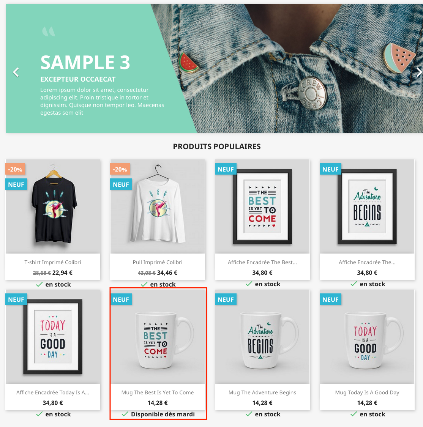Click the SAMPLE 3 slider banner heading
This screenshot has width=423, height=427.
pyautogui.click(x=85, y=62)
